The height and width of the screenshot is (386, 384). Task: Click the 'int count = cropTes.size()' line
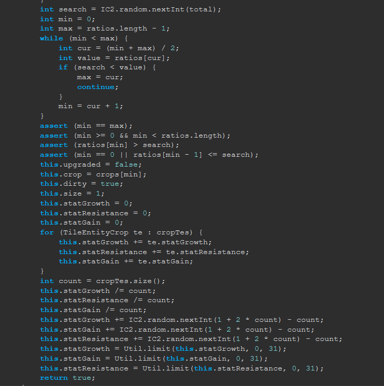103,281
